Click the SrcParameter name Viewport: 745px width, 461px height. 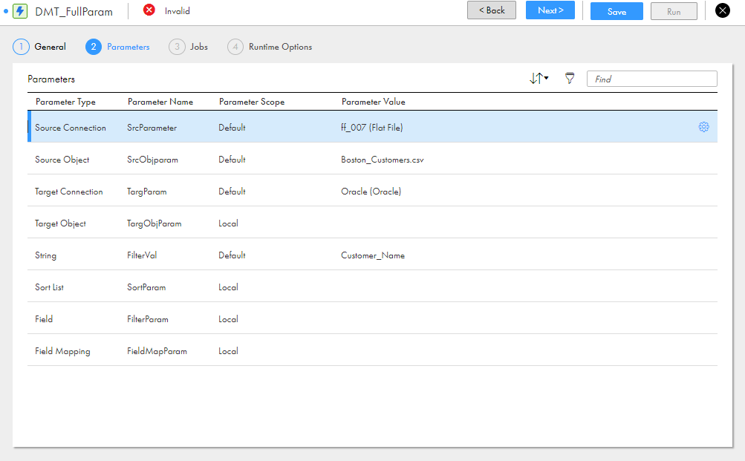click(152, 127)
